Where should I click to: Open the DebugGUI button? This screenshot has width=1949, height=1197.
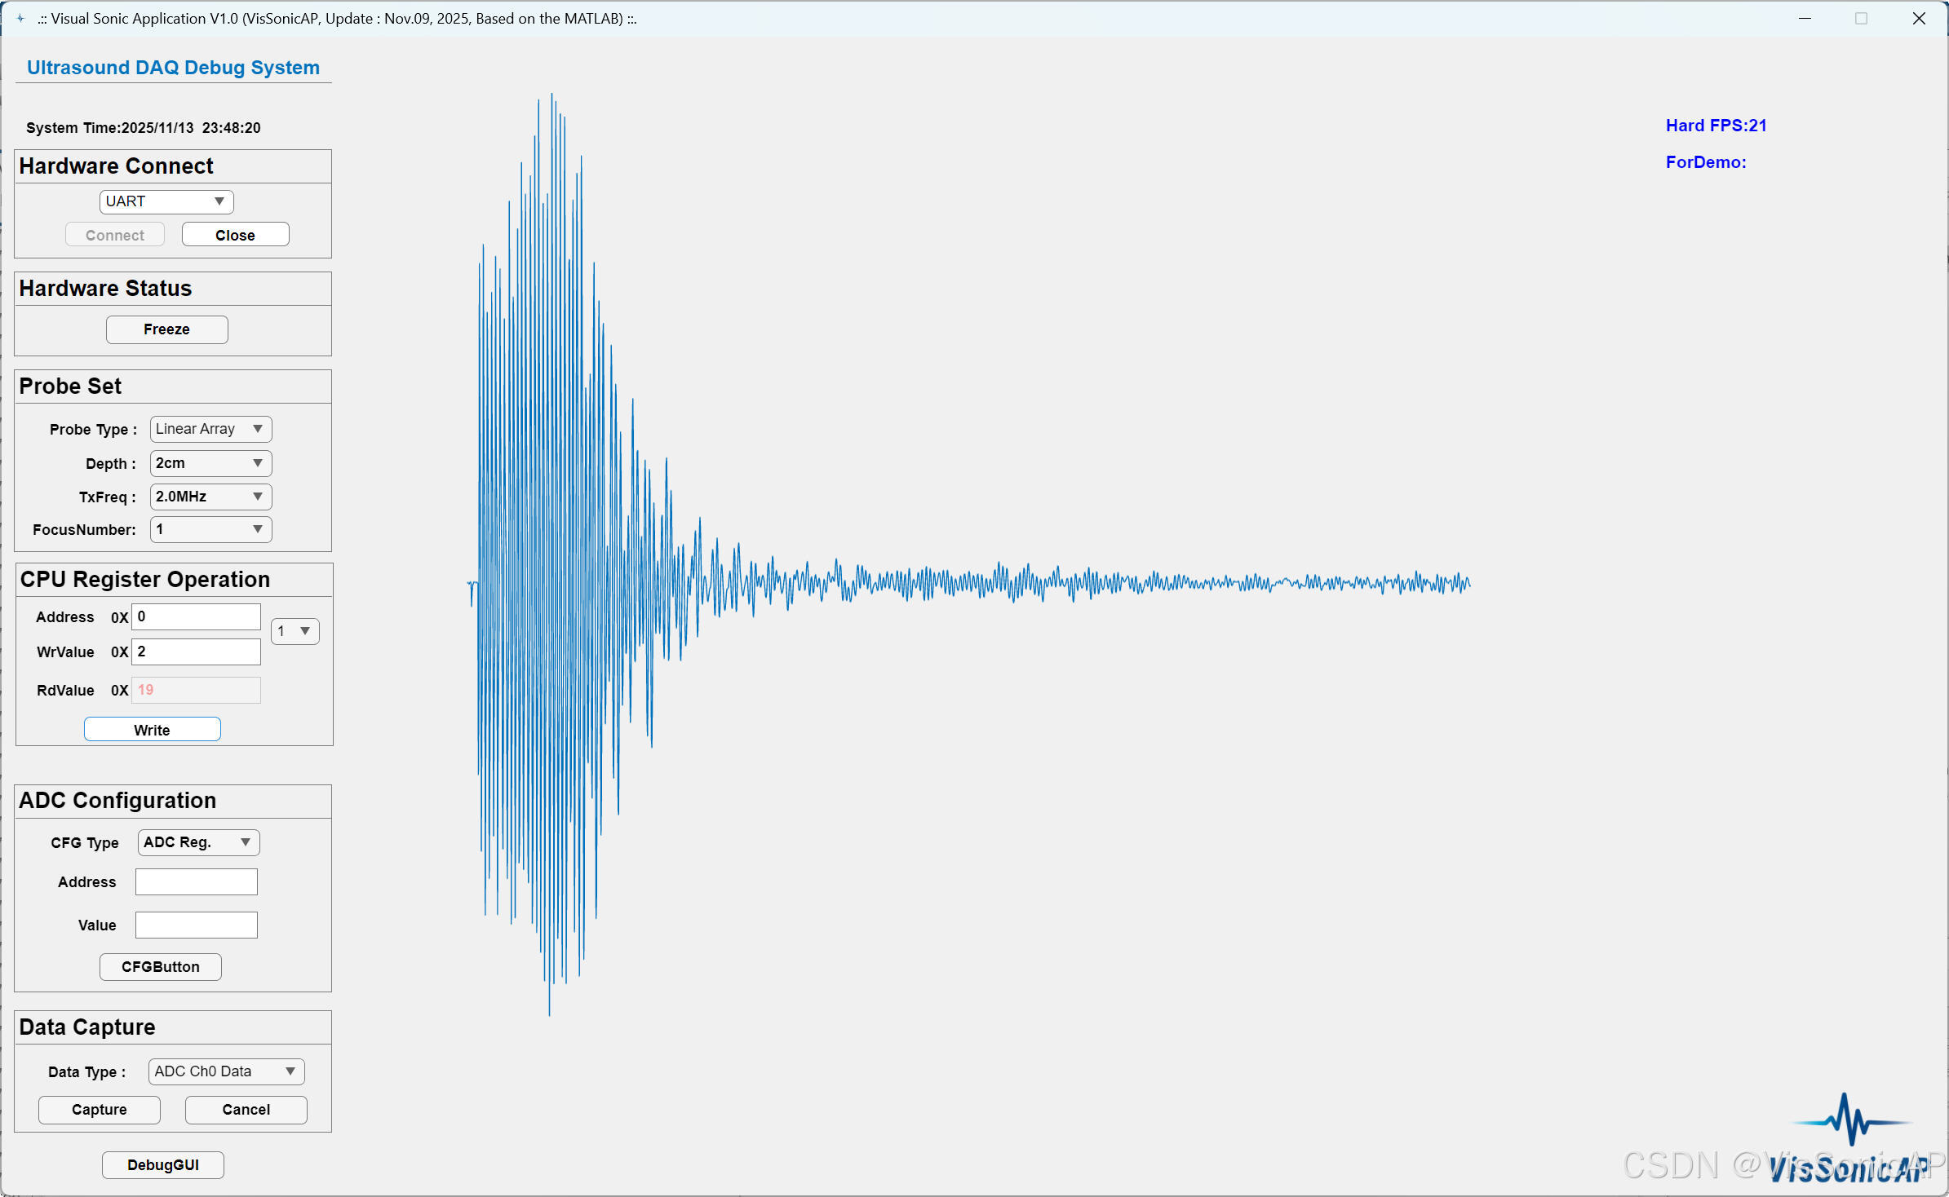tap(163, 1165)
